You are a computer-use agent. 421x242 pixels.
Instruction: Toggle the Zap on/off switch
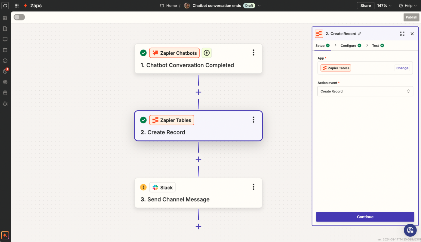click(x=19, y=17)
